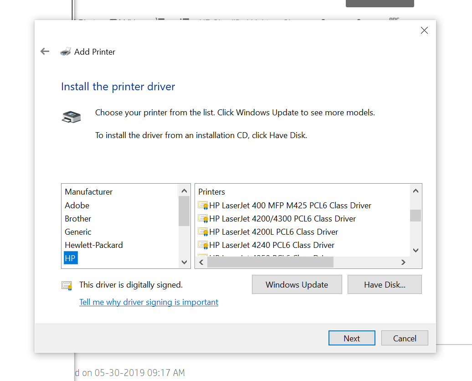This screenshot has height=381, width=472.
Task: Click the Manufacturer list down scroll arrow
Action: click(184, 262)
